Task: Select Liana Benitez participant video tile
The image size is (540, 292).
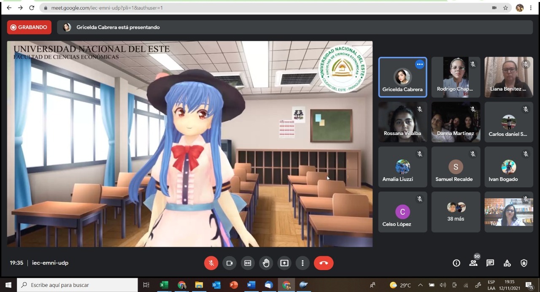Action: click(x=509, y=77)
